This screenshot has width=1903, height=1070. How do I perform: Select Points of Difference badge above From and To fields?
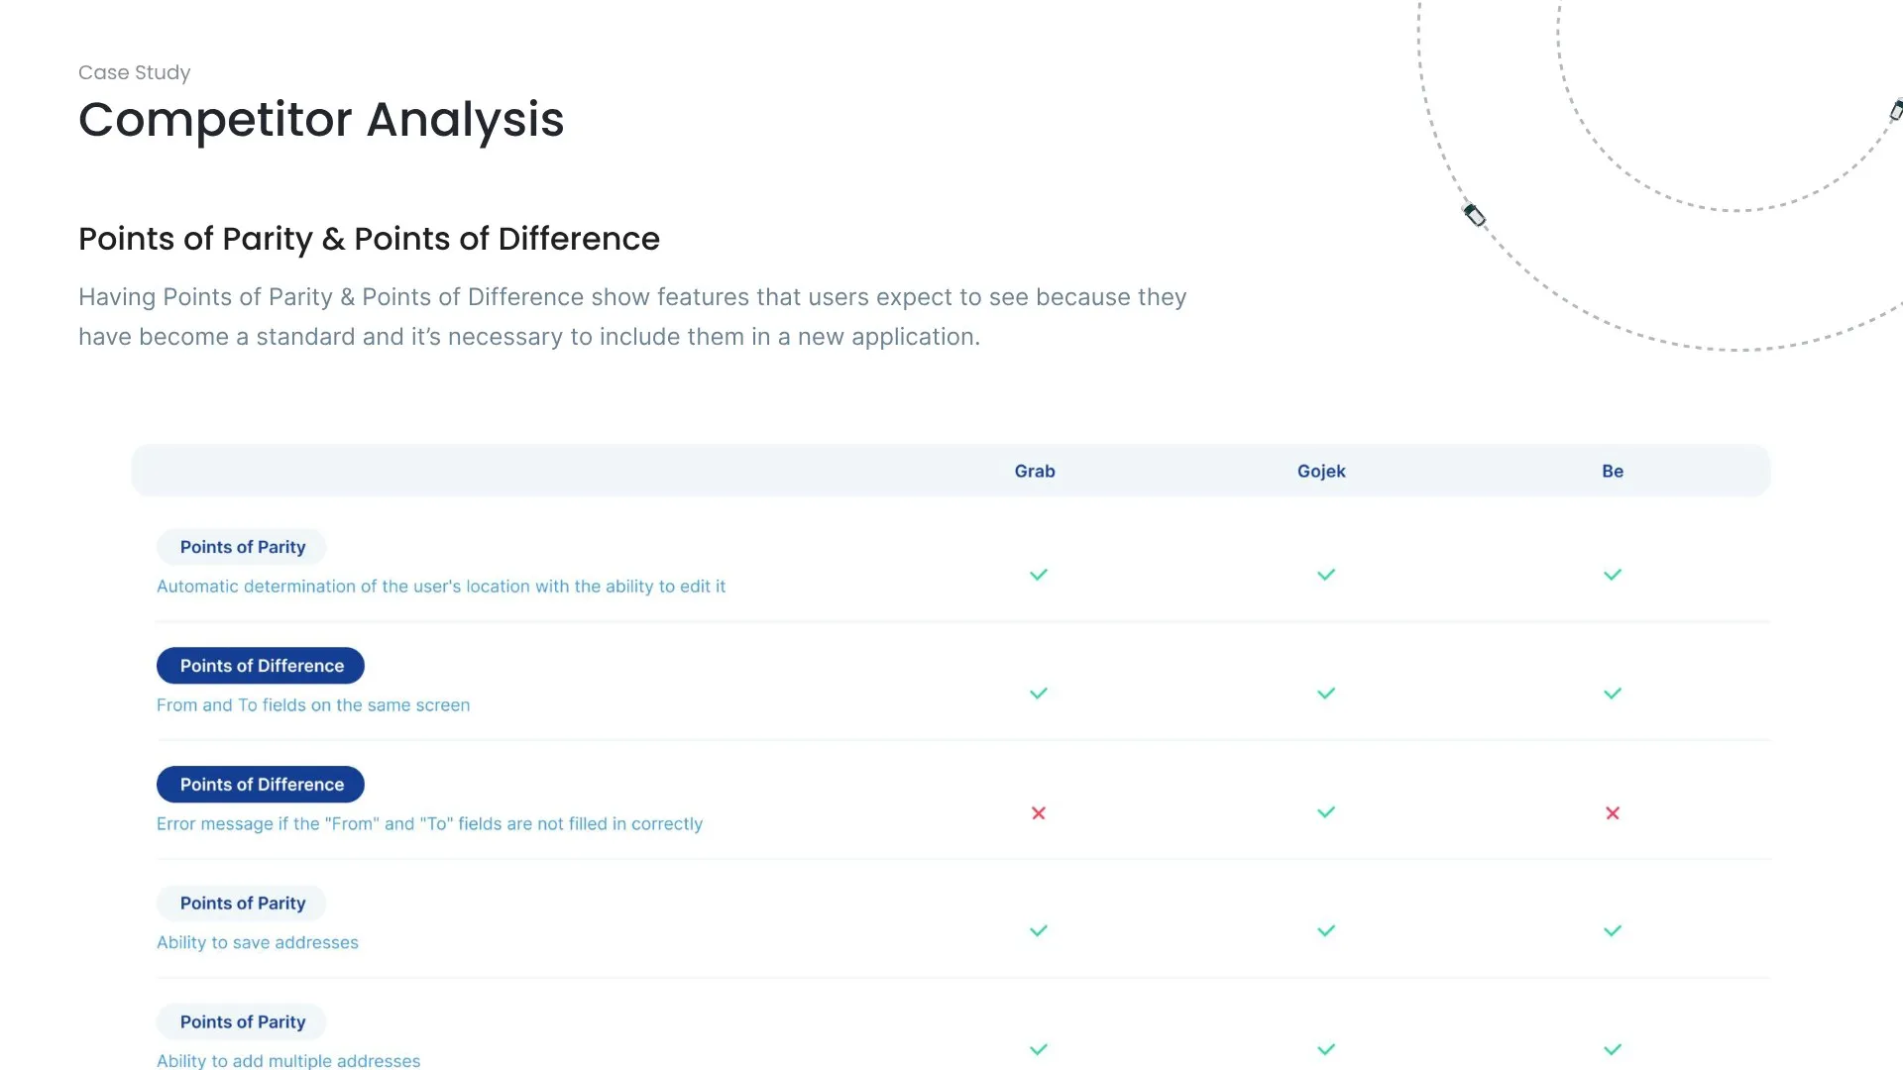[x=261, y=666]
